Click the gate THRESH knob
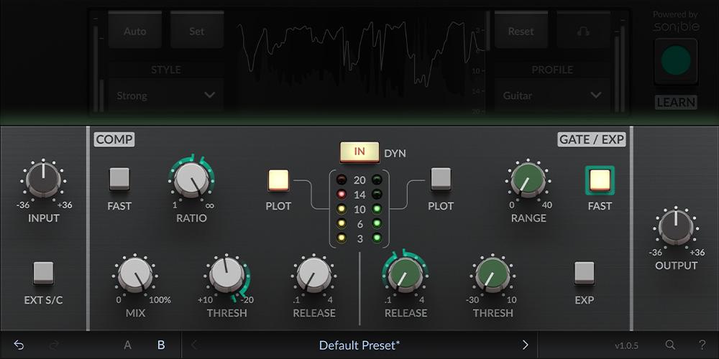719x359 pixels. [493, 275]
